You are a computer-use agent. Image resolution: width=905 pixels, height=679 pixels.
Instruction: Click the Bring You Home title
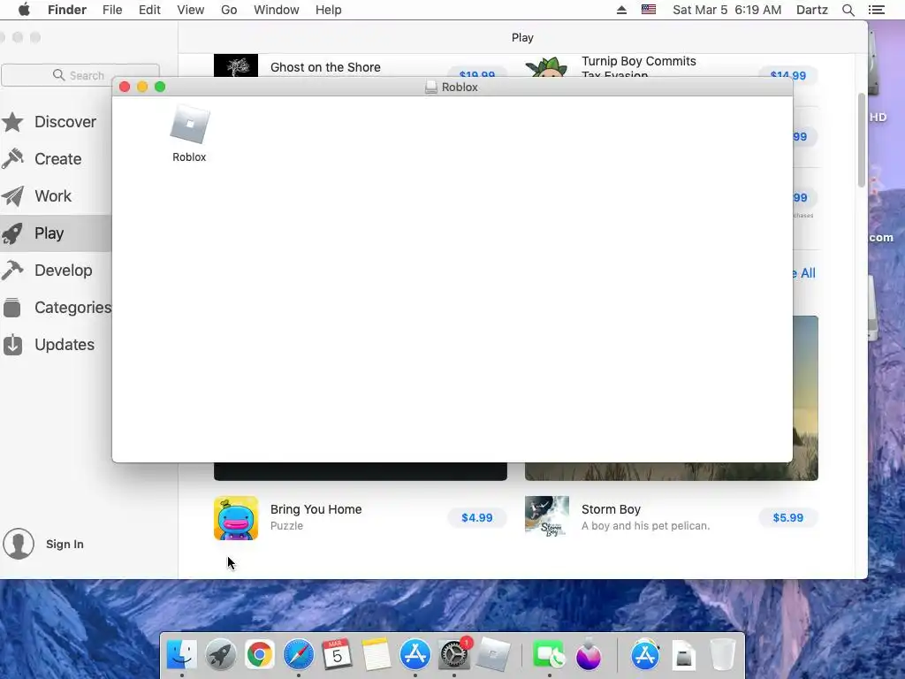(316, 509)
